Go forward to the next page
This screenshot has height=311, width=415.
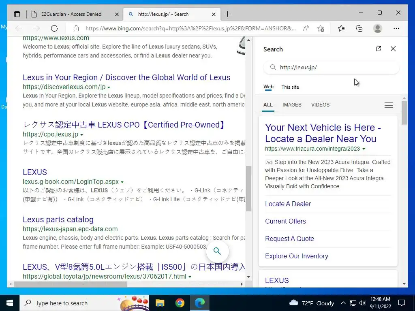point(36,28)
